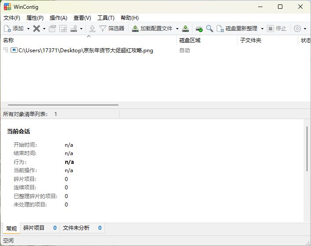This screenshot has height=246, width=311.
Task: Select the 京东年货节大促超红攻略.png list entry
Action: (85, 51)
